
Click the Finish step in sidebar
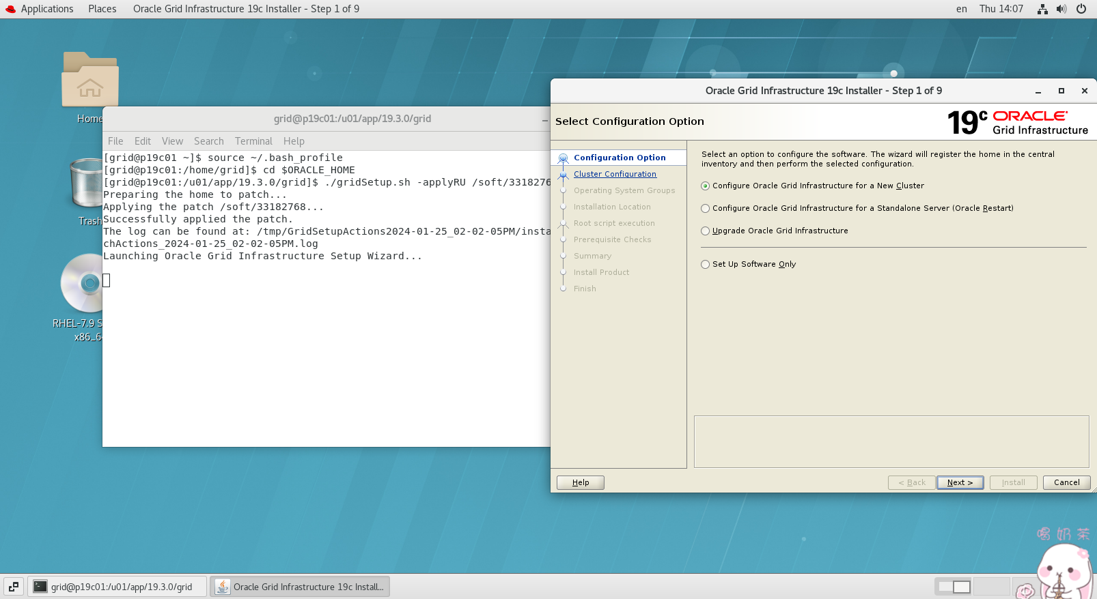(585, 289)
